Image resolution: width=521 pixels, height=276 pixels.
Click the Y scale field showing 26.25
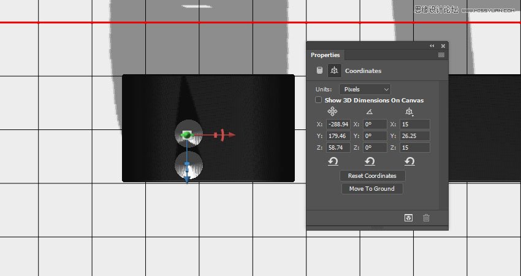pos(414,136)
